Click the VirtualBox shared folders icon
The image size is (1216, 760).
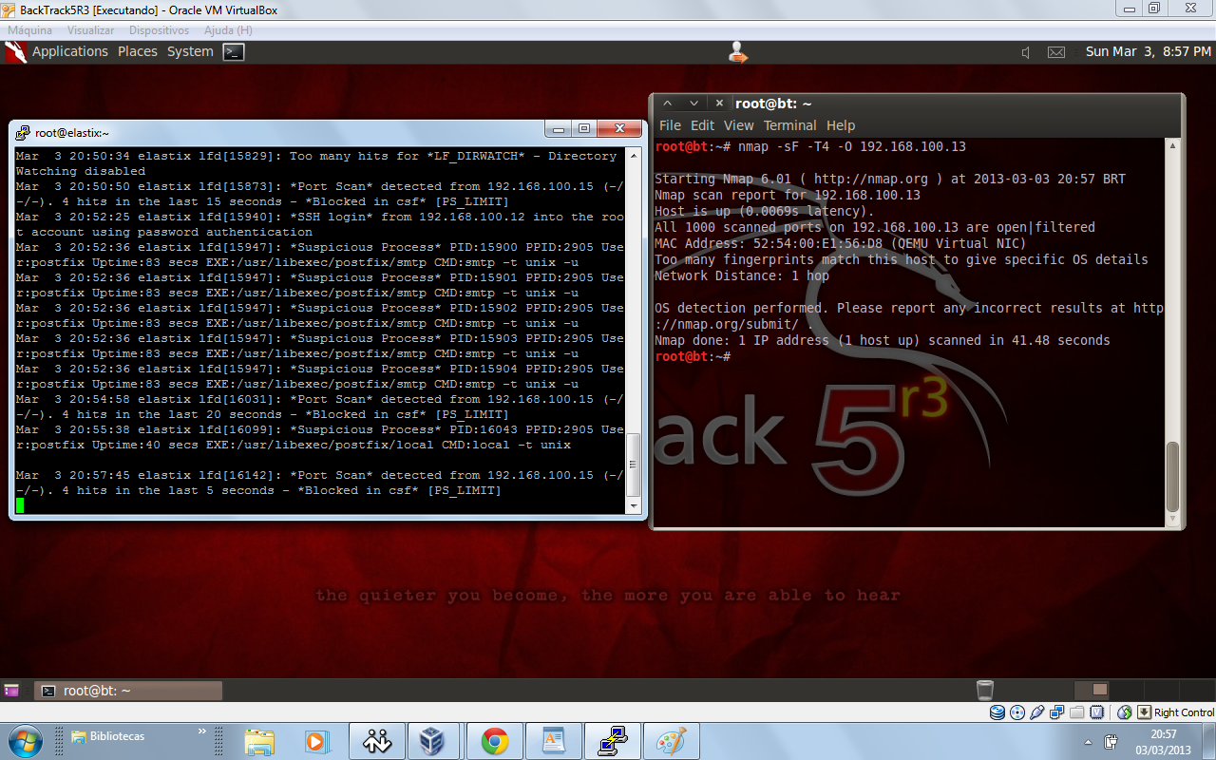click(1077, 712)
